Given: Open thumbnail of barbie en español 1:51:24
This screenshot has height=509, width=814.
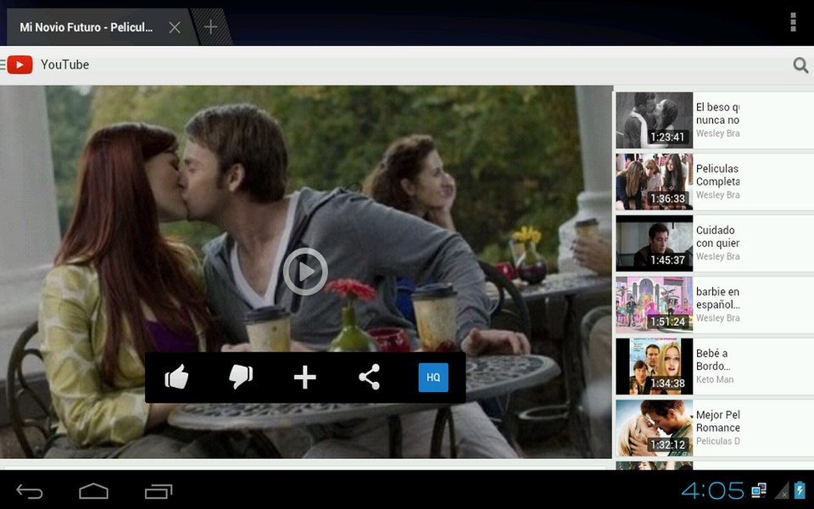Looking at the screenshot, I should point(654,305).
